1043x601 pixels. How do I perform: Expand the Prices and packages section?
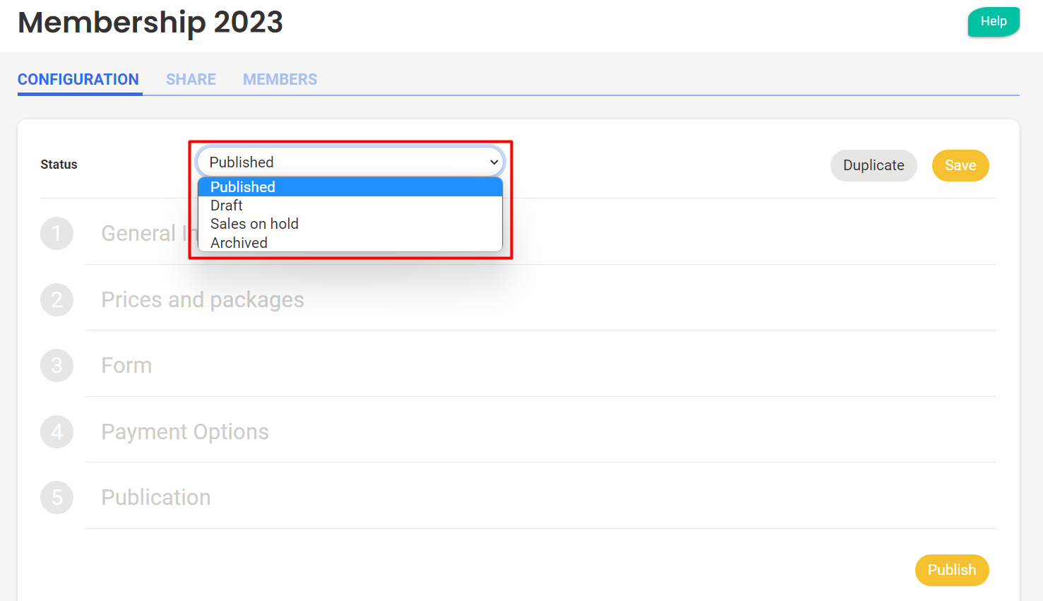(x=203, y=300)
